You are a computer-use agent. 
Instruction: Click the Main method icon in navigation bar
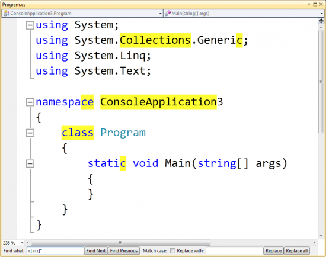[x=168, y=13]
